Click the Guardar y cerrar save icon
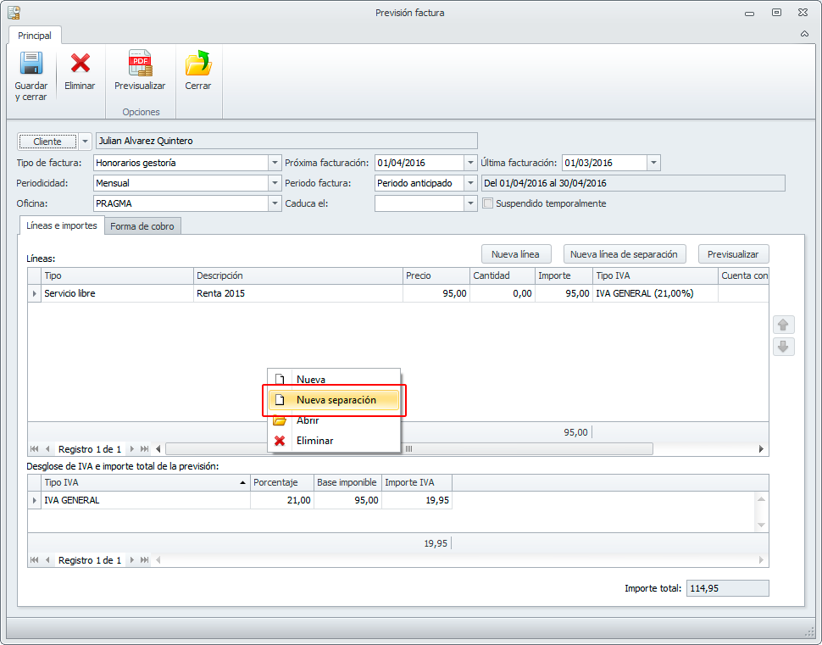Screen dimensions: 822x645 [x=31, y=64]
